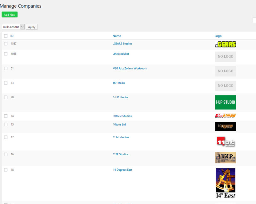Screen dimensions: 256x204
Task: Open the .GEARS Studios company link
Action: 123,44
